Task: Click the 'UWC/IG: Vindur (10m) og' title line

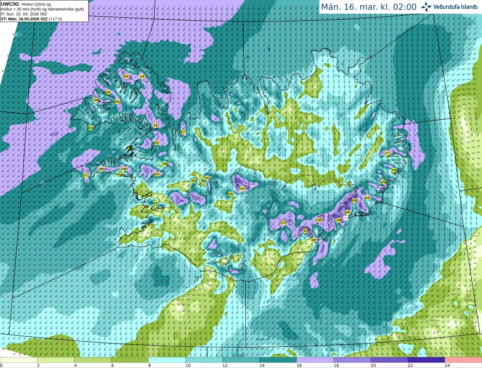Action: point(26,4)
